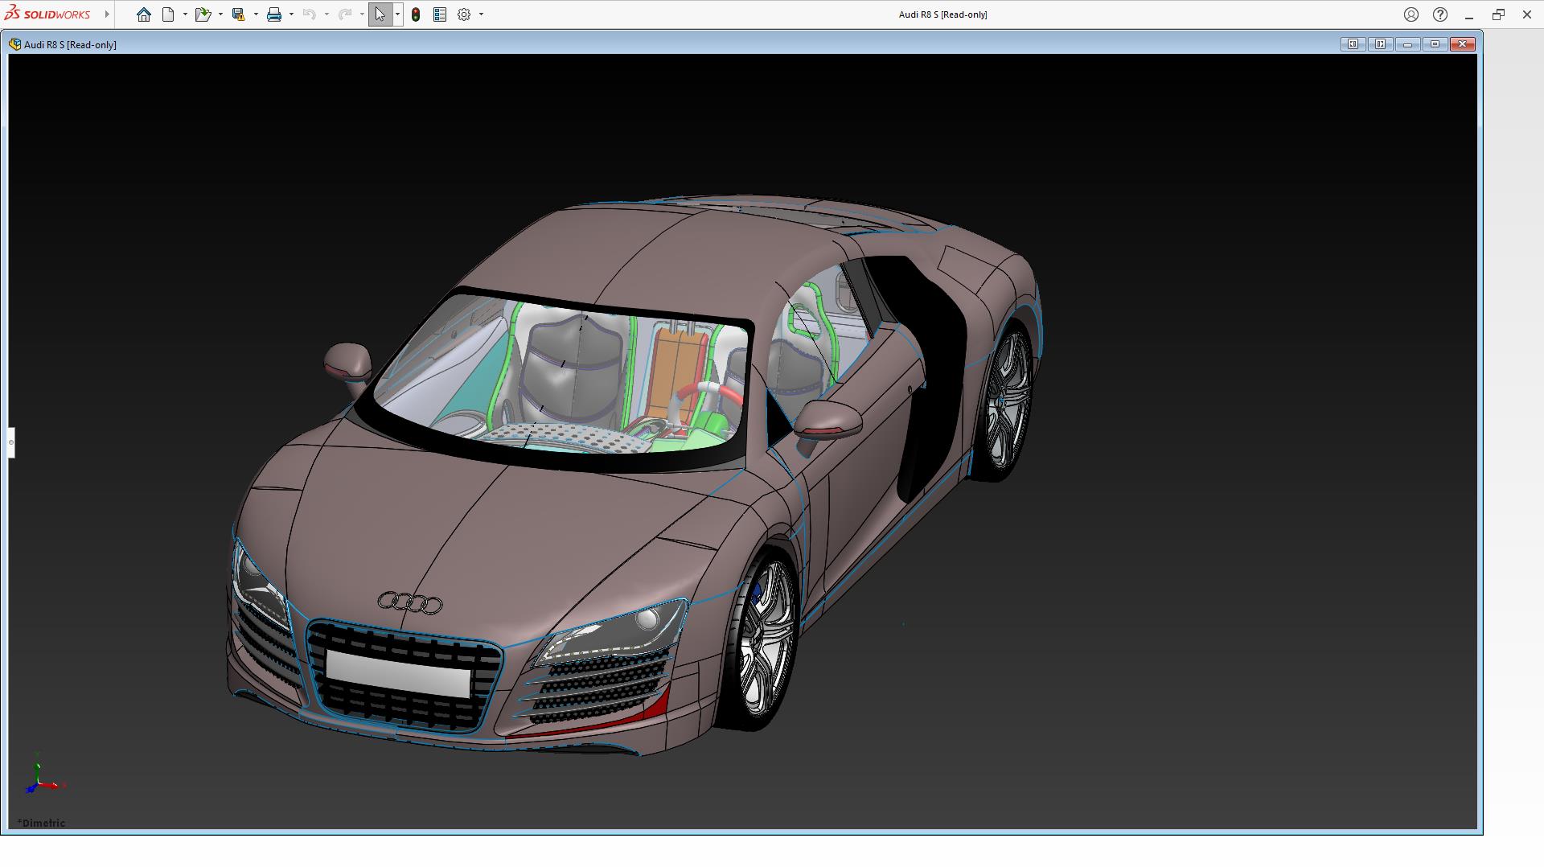The image size is (1544, 867).
Task: Open the dropdown next to Print
Action: tap(291, 14)
